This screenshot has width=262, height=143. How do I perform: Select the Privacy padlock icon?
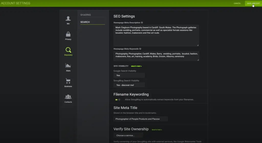click(x=68, y=34)
